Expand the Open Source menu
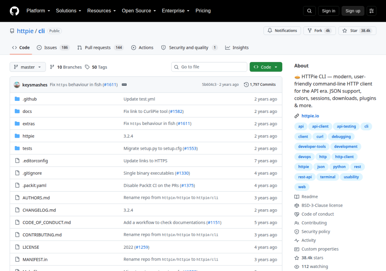 pyautogui.click(x=139, y=11)
